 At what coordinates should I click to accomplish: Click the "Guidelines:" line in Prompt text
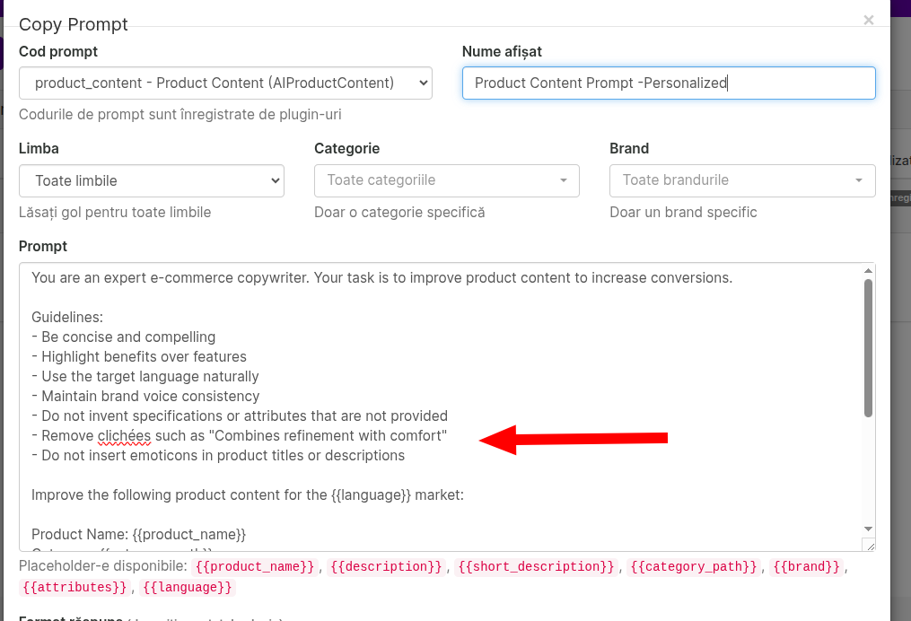click(x=67, y=318)
